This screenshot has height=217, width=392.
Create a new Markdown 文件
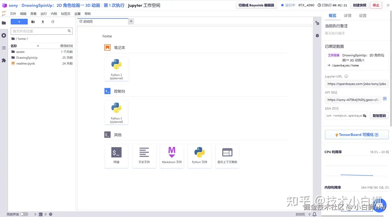point(172,156)
